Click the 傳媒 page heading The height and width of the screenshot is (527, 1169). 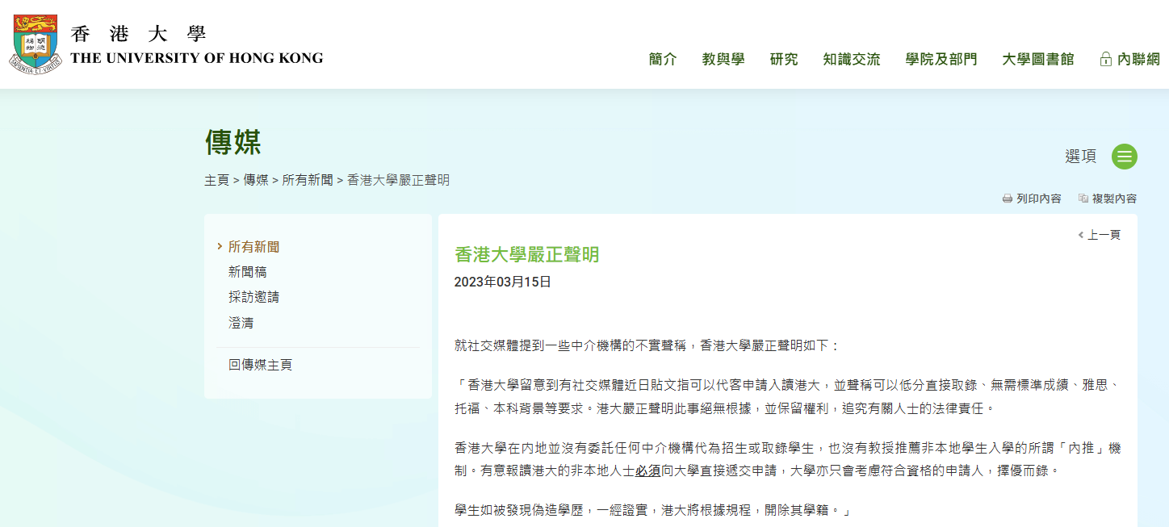233,142
